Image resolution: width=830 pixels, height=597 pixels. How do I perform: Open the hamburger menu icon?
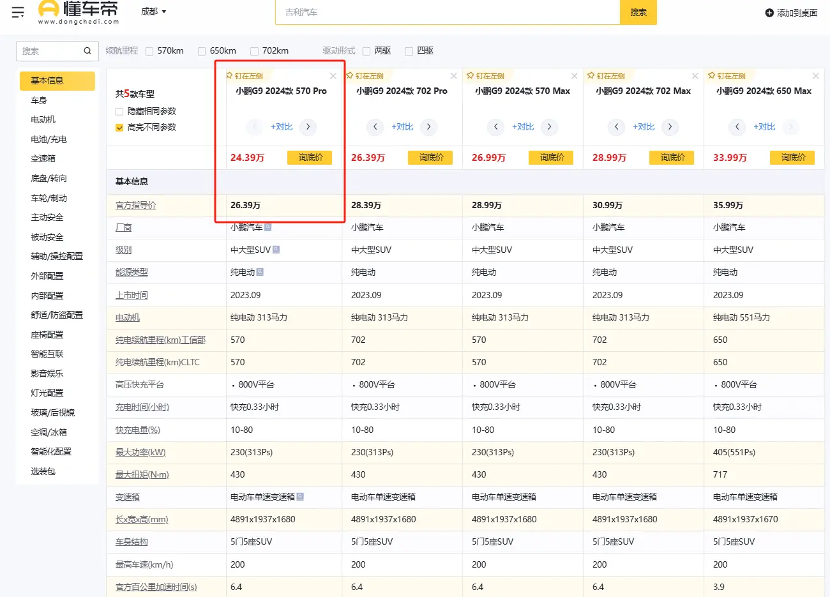tap(18, 11)
